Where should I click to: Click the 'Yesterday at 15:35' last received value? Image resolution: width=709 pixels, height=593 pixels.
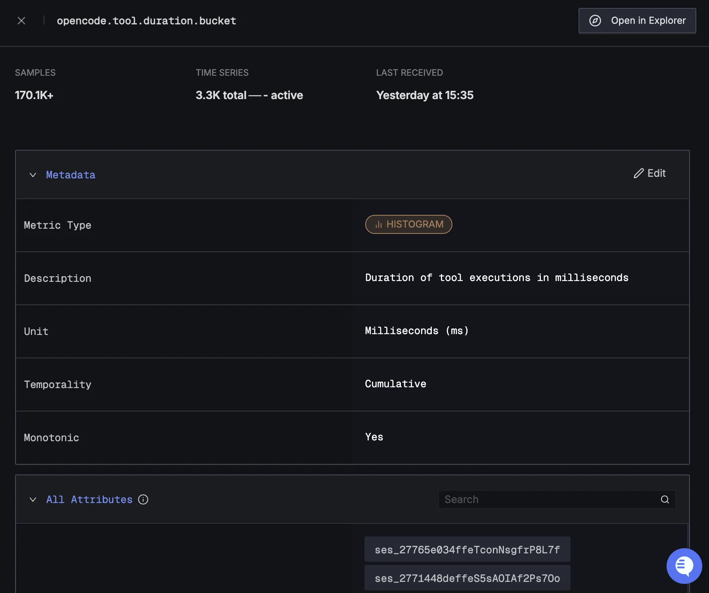pyautogui.click(x=425, y=95)
